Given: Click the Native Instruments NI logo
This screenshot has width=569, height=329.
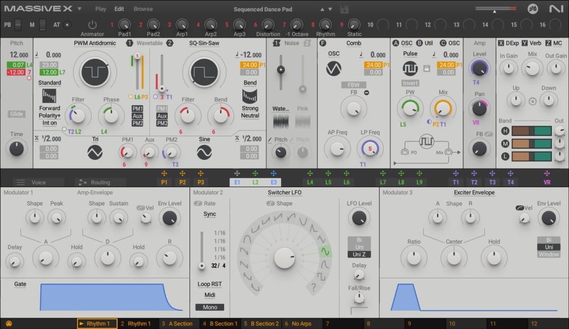Looking at the screenshot, I should tap(555, 9).
